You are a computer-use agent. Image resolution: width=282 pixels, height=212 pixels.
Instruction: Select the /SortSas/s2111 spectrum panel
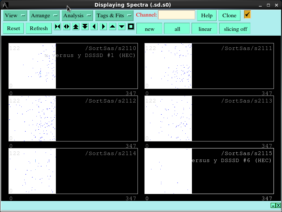209,66
